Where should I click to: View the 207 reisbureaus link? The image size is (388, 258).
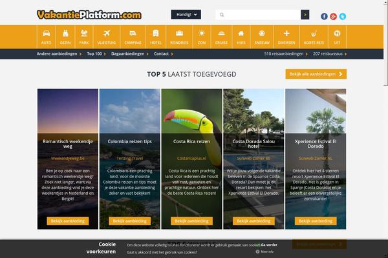pyautogui.click(x=330, y=54)
